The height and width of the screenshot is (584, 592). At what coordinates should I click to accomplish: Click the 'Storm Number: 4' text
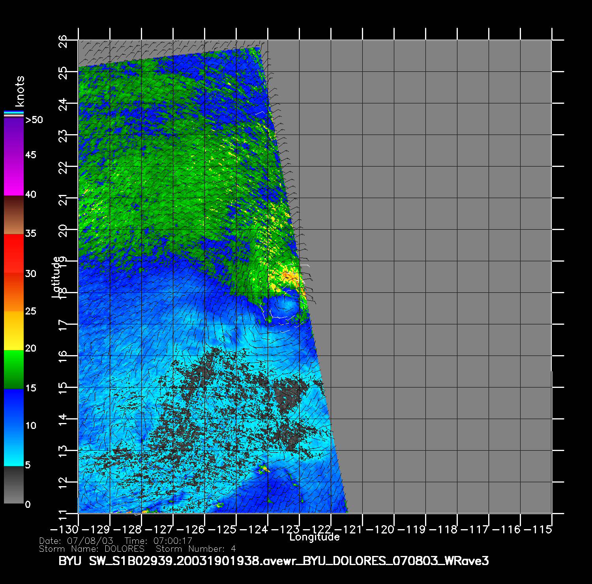(196, 549)
